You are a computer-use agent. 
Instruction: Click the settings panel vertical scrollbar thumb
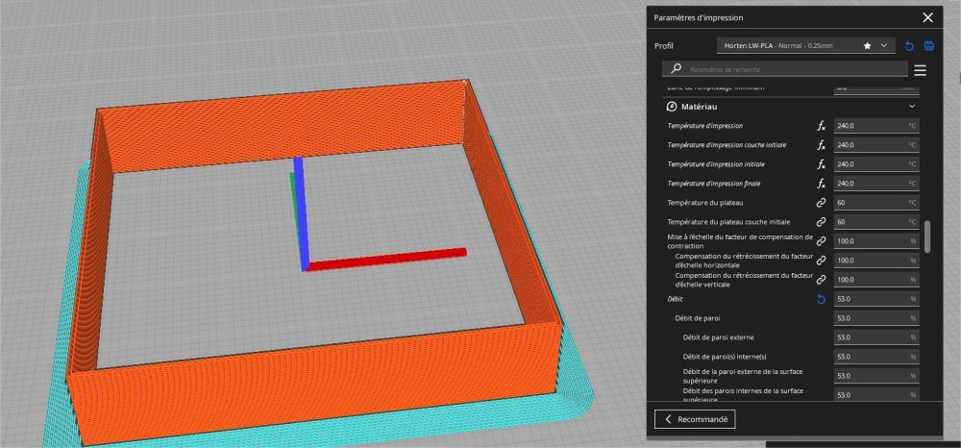click(x=927, y=236)
